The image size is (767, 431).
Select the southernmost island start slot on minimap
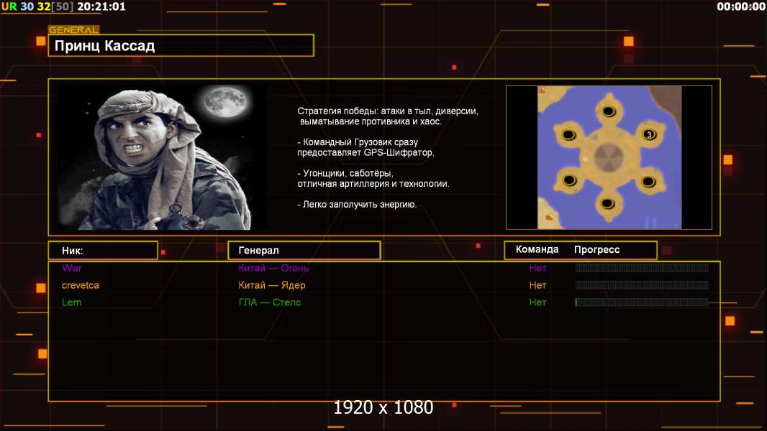(607, 203)
